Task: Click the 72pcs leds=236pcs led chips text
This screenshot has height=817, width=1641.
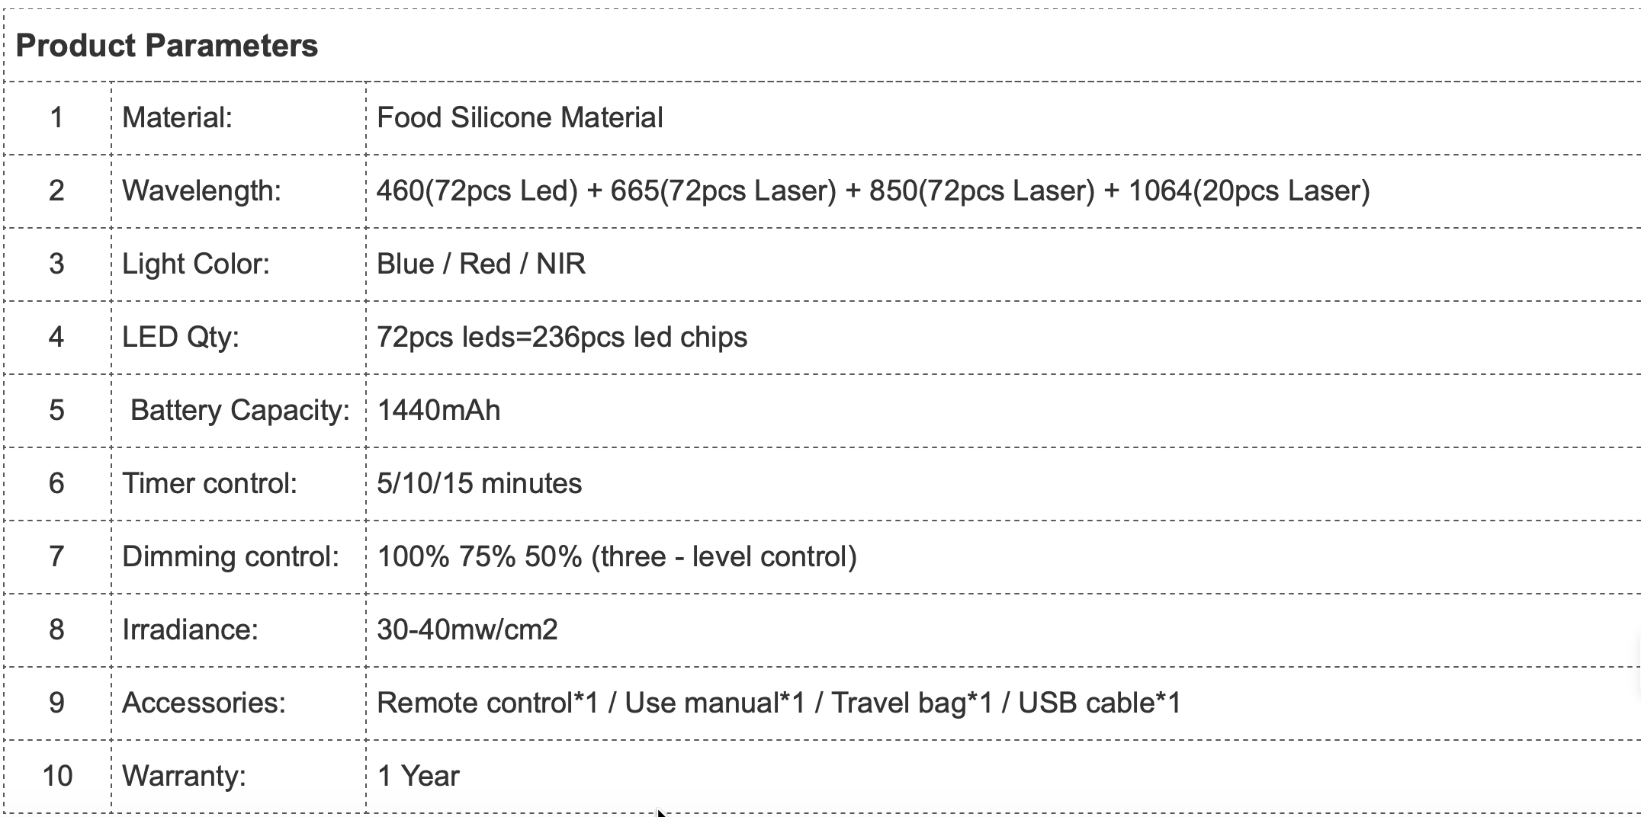Action: (x=561, y=338)
